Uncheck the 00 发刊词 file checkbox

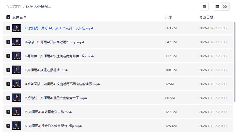point(8,28)
